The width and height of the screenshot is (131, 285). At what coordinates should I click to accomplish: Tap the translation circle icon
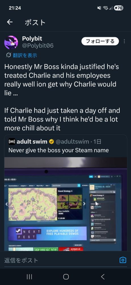(9, 55)
